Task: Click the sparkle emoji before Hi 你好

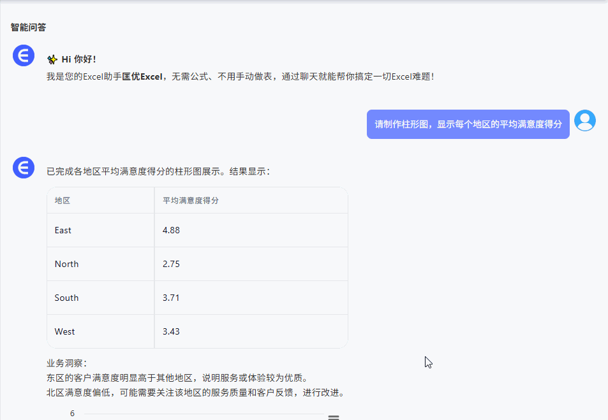Action: point(52,60)
